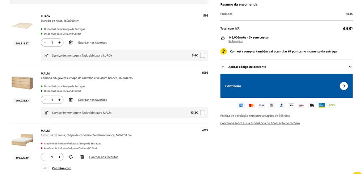Click the Combine com link
This screenshot has width=362, height=174.
[x=62, y=168]
